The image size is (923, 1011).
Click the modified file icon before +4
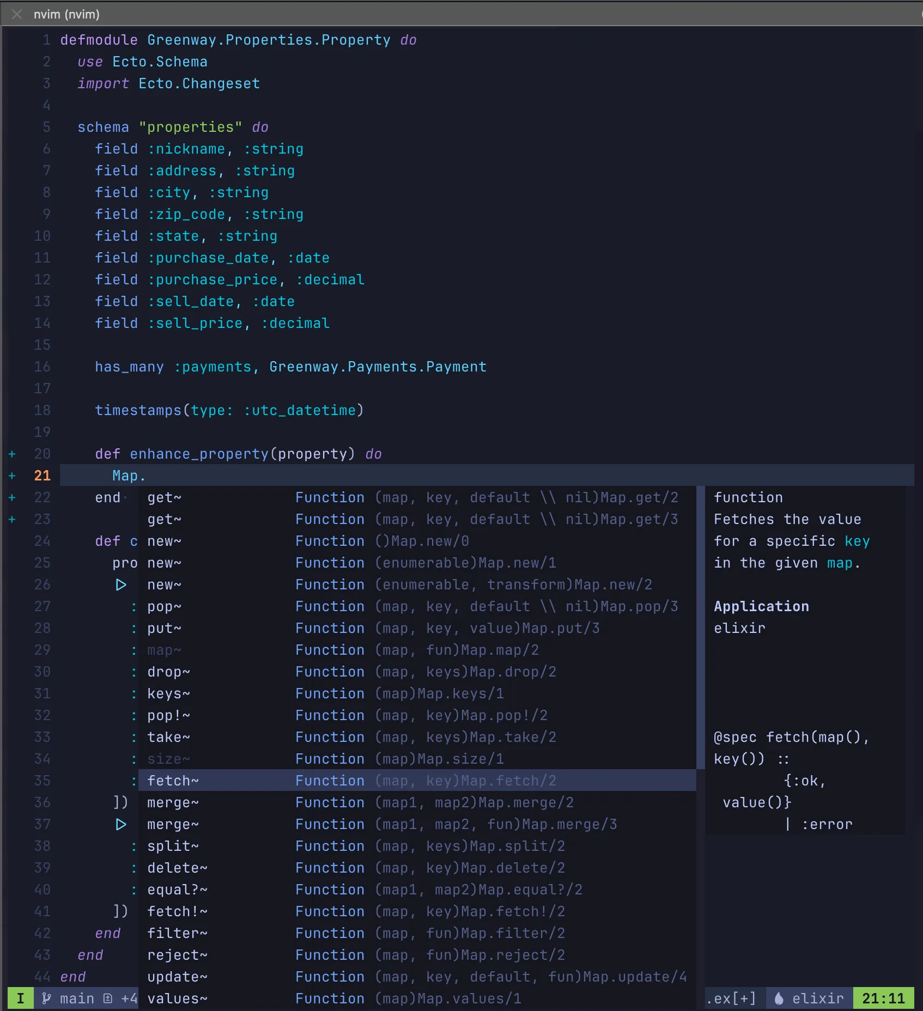point(108,998)
